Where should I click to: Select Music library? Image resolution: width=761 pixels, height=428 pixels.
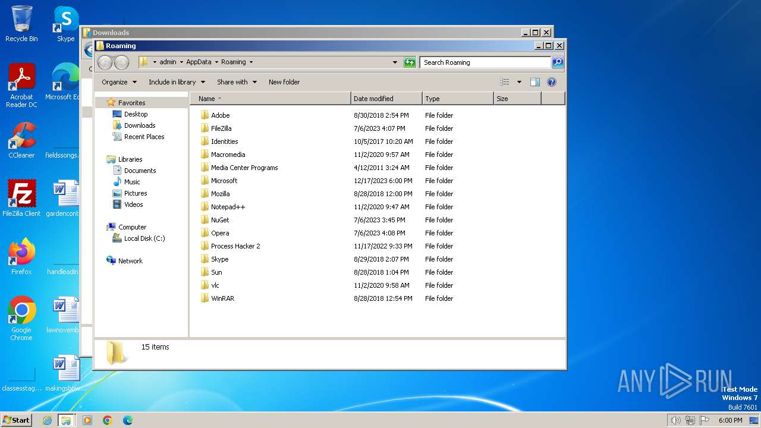132,182
